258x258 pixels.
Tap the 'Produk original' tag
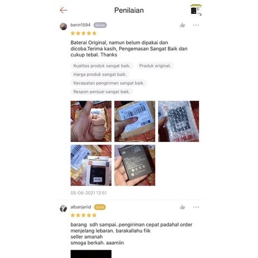click(x=155, y=66)
